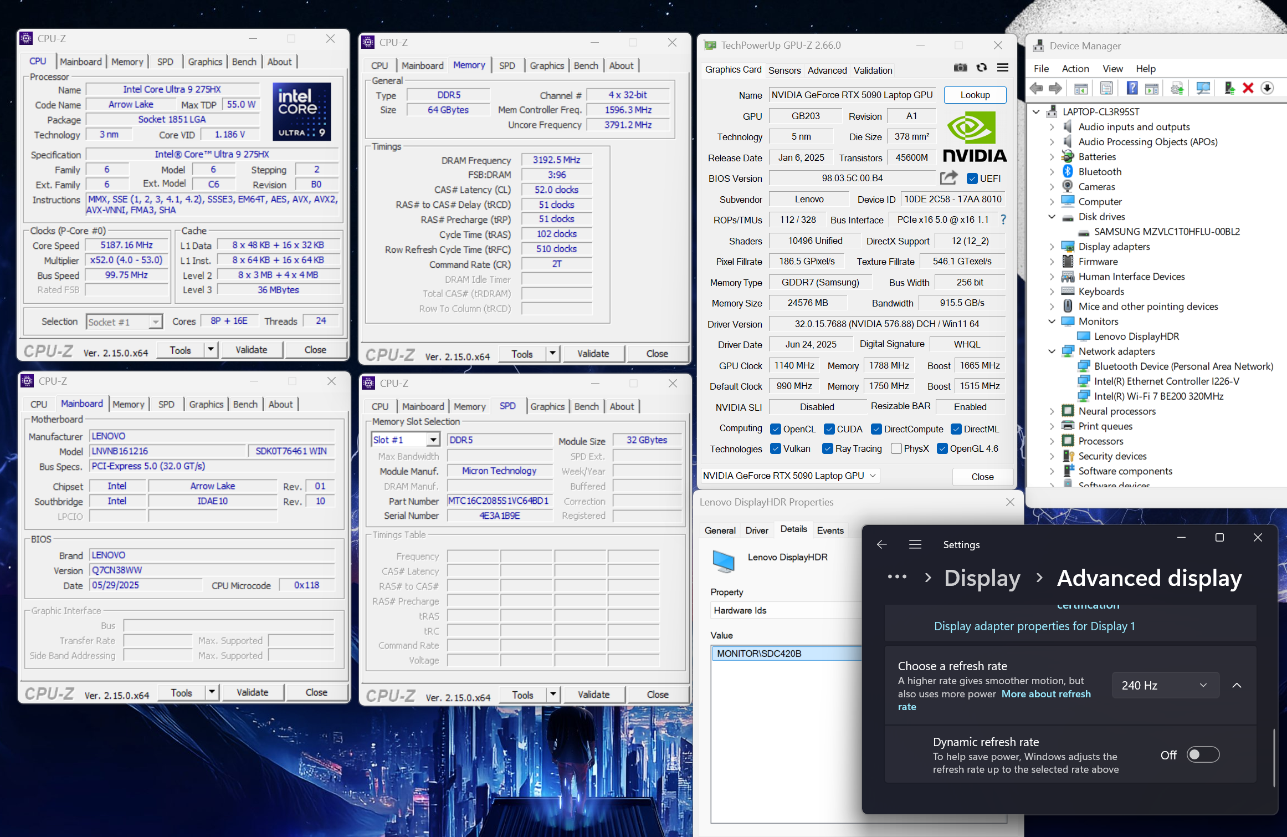
Task: Open the Action menu in Device Manager
Action: pos(1075,69)
